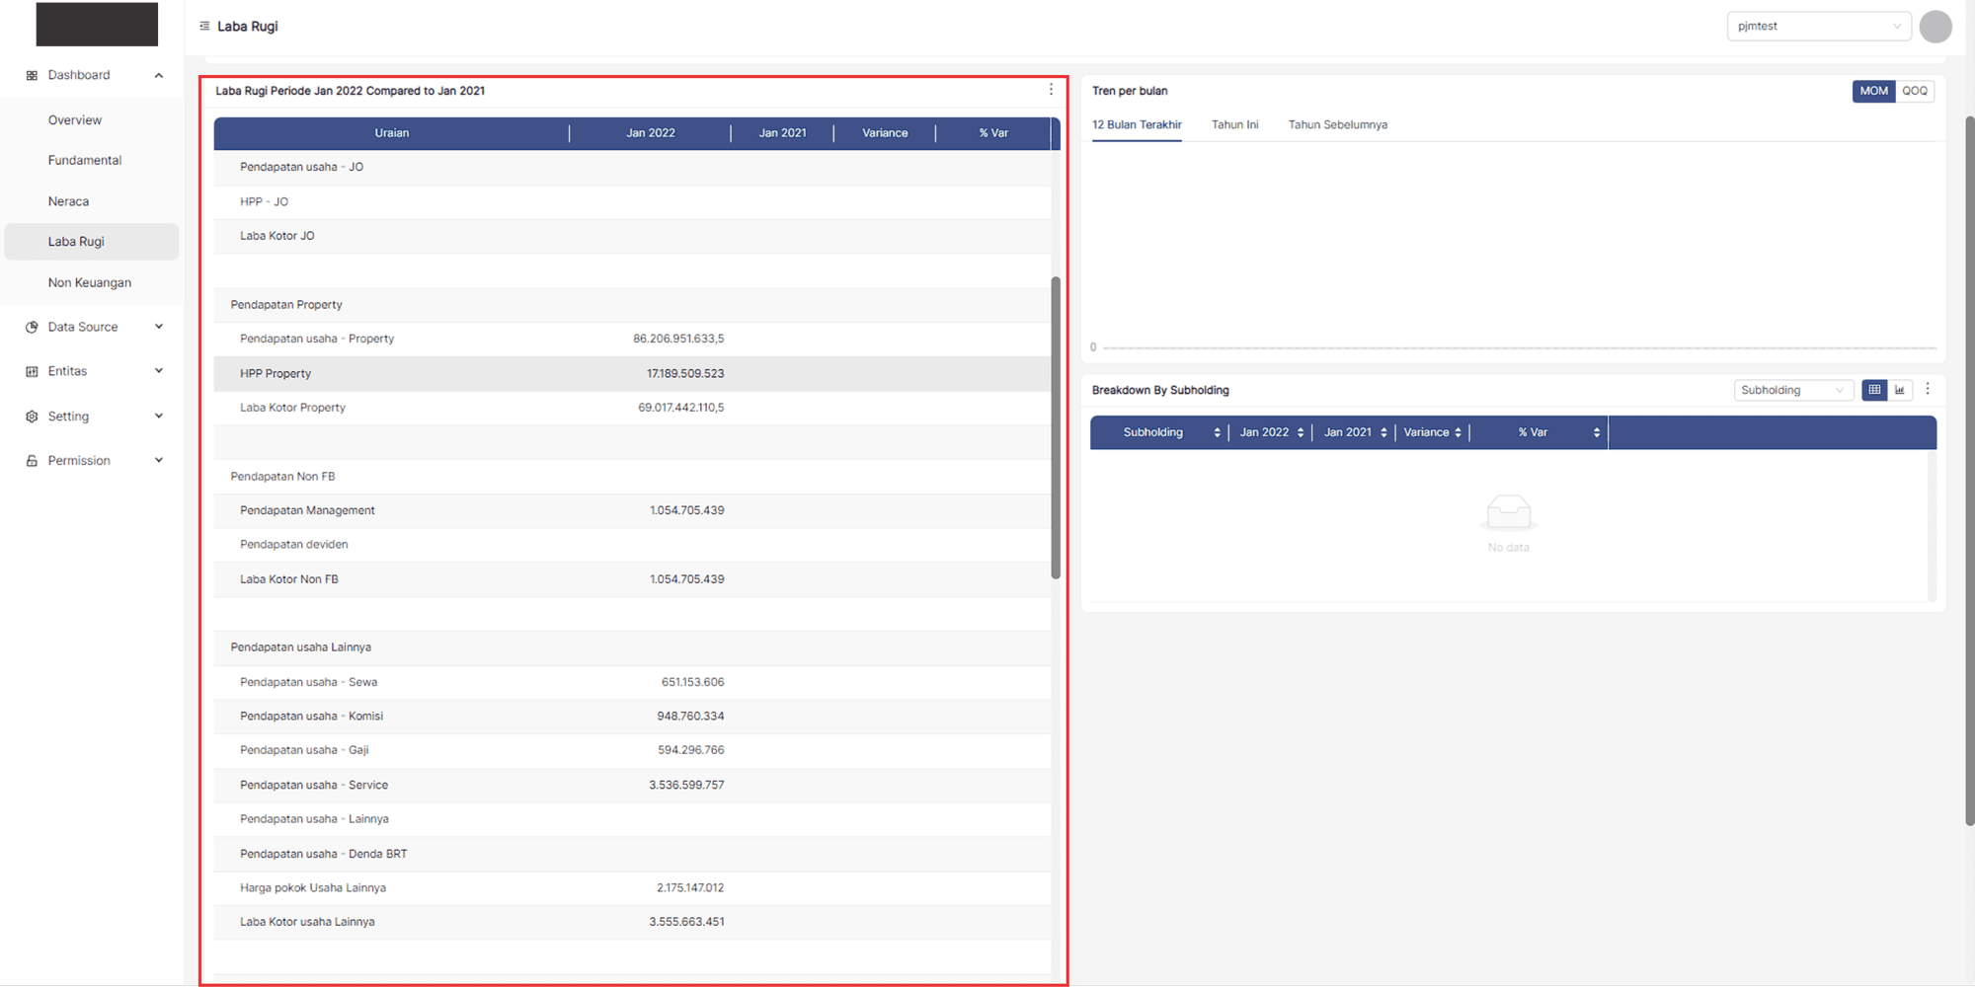Screen dimensions: 1975x987
Task: Click the Data Source pie chart icon
Action: (x=32, y=327)
